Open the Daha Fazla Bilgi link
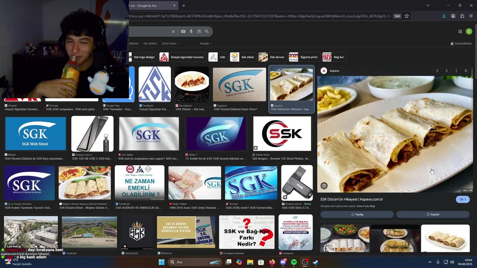Screen dimensions: 477x268 pos(366,206)
